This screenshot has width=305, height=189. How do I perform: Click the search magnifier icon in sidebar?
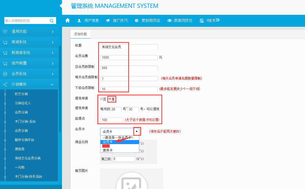(52, 21)
